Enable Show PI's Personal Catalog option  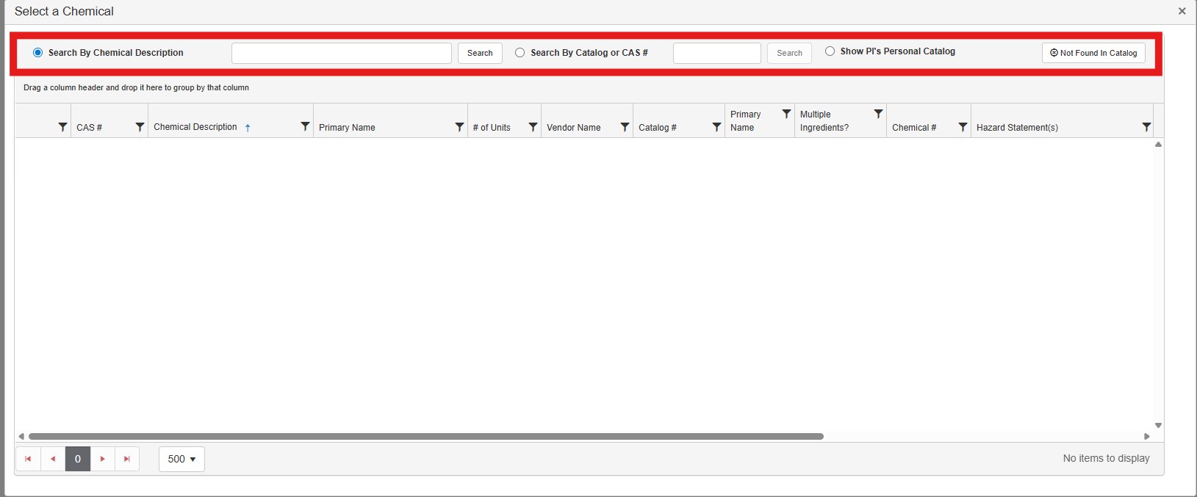click(830, 51)
